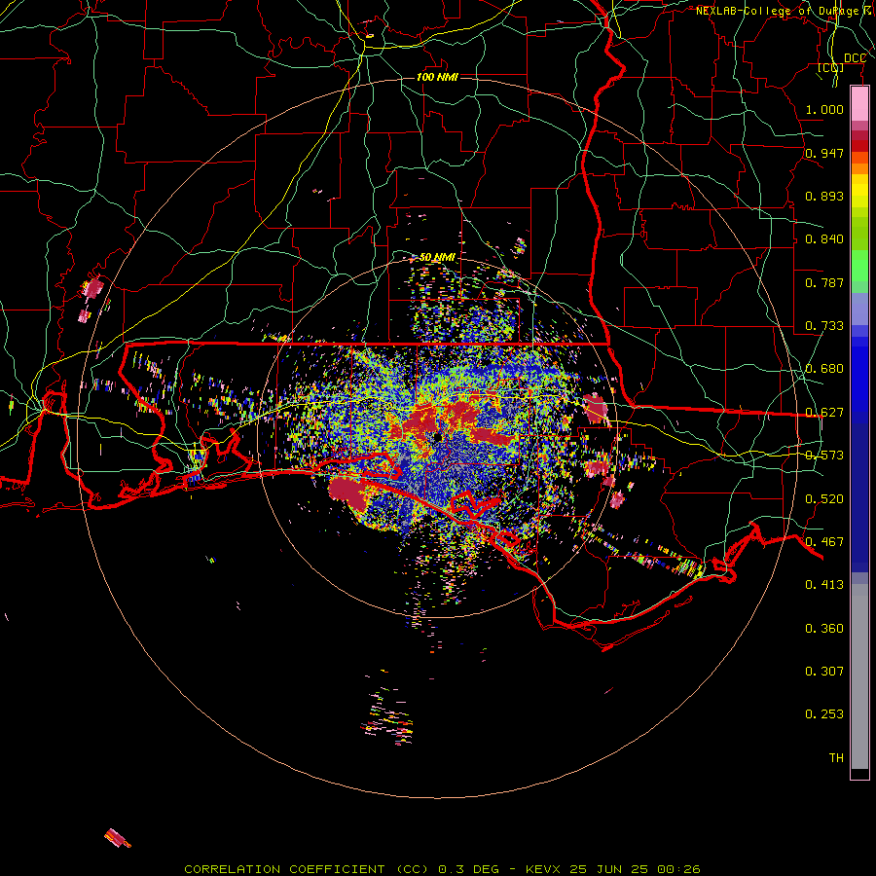Click the 0.413 legend value
The width and height of the screenshot is (876, 876).
point(824,585)
